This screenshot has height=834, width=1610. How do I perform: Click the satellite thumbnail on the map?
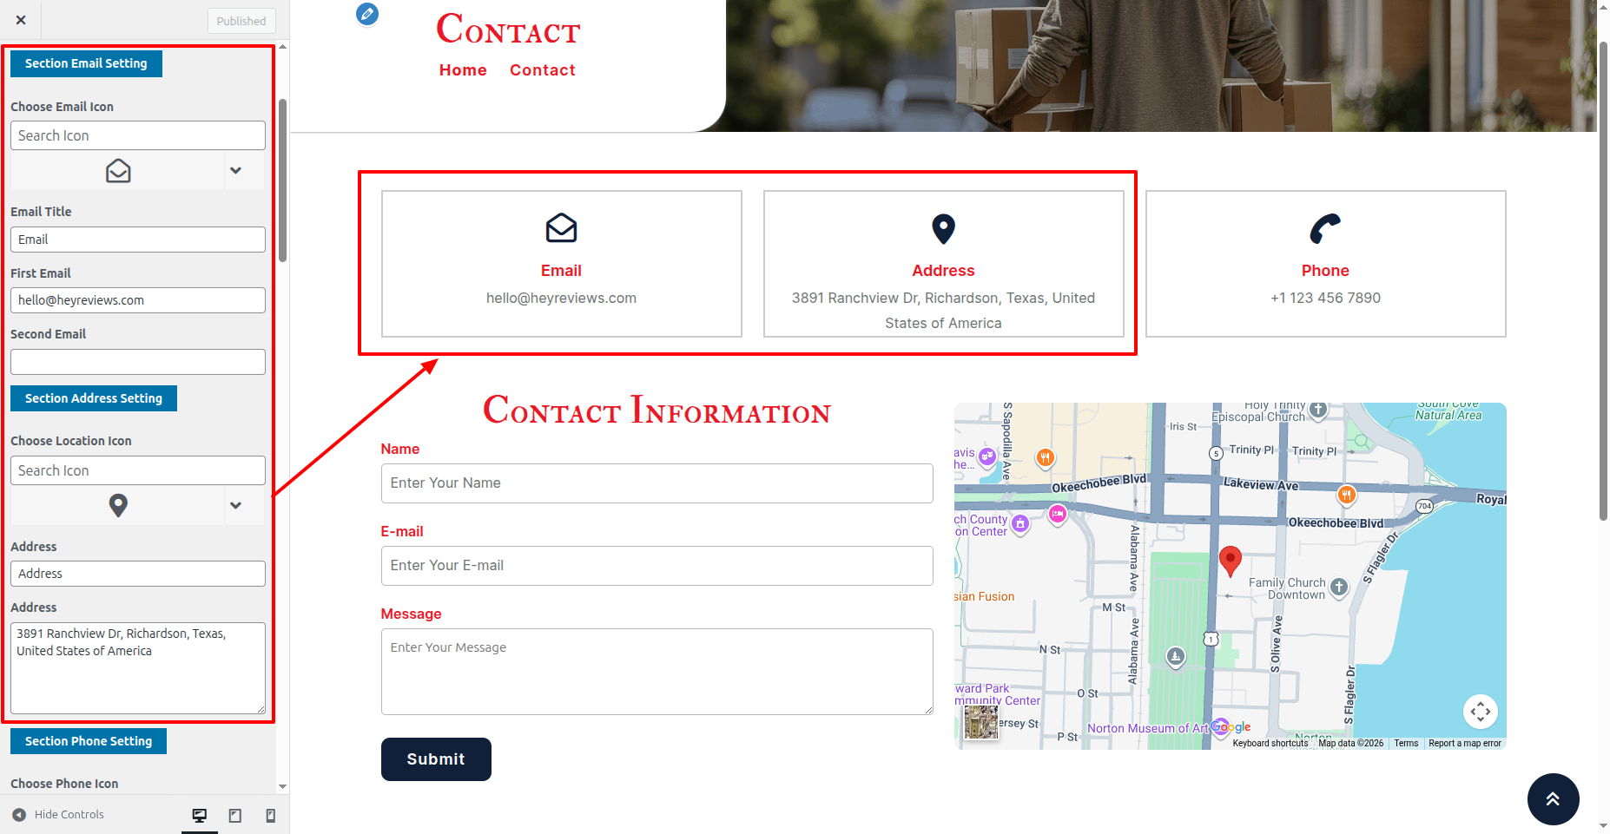pyautogui.click(x=981, y=722)
